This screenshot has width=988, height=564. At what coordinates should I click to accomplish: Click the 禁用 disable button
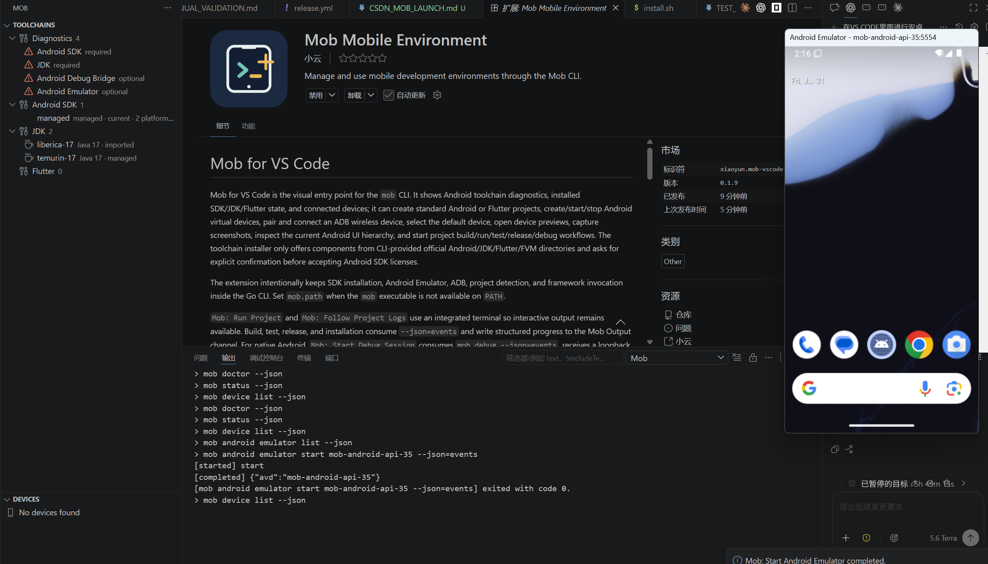click(316, 95)
